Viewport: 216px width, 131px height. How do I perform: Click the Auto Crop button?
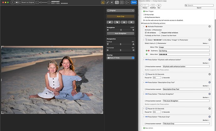coord(121,16)
